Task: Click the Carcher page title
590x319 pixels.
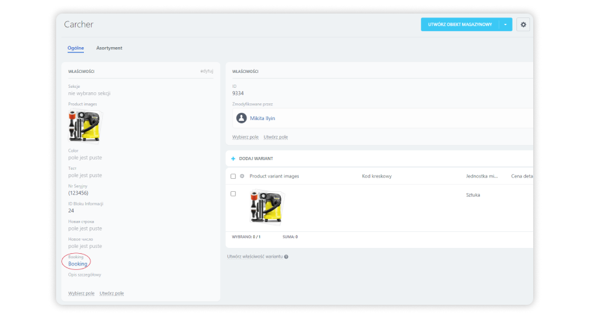Action: 79,25
